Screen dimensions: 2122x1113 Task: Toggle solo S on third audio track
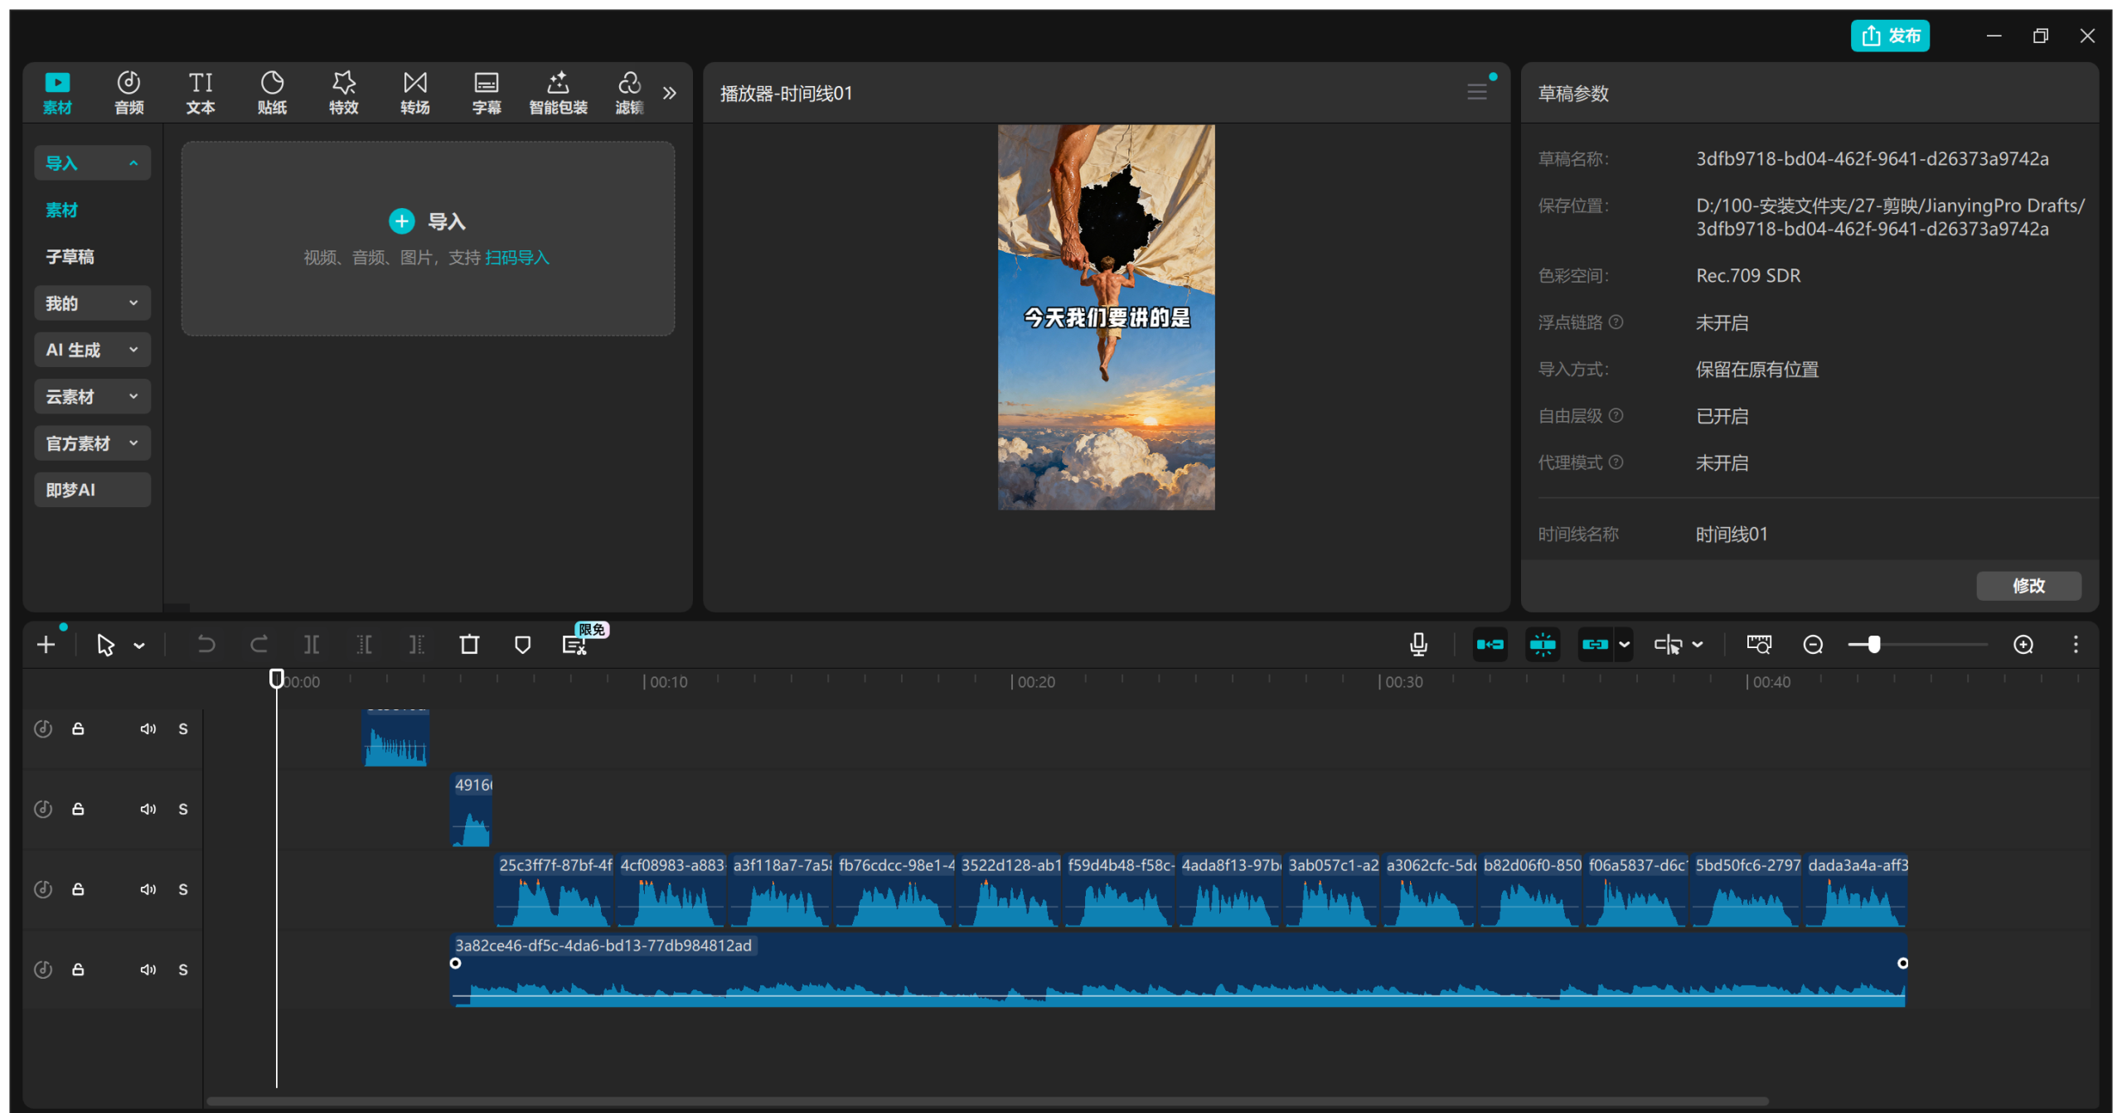(183, 889)
